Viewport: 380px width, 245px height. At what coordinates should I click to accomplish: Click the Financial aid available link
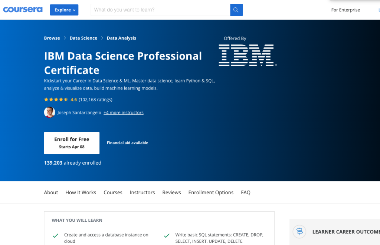(x=128, y=143)
